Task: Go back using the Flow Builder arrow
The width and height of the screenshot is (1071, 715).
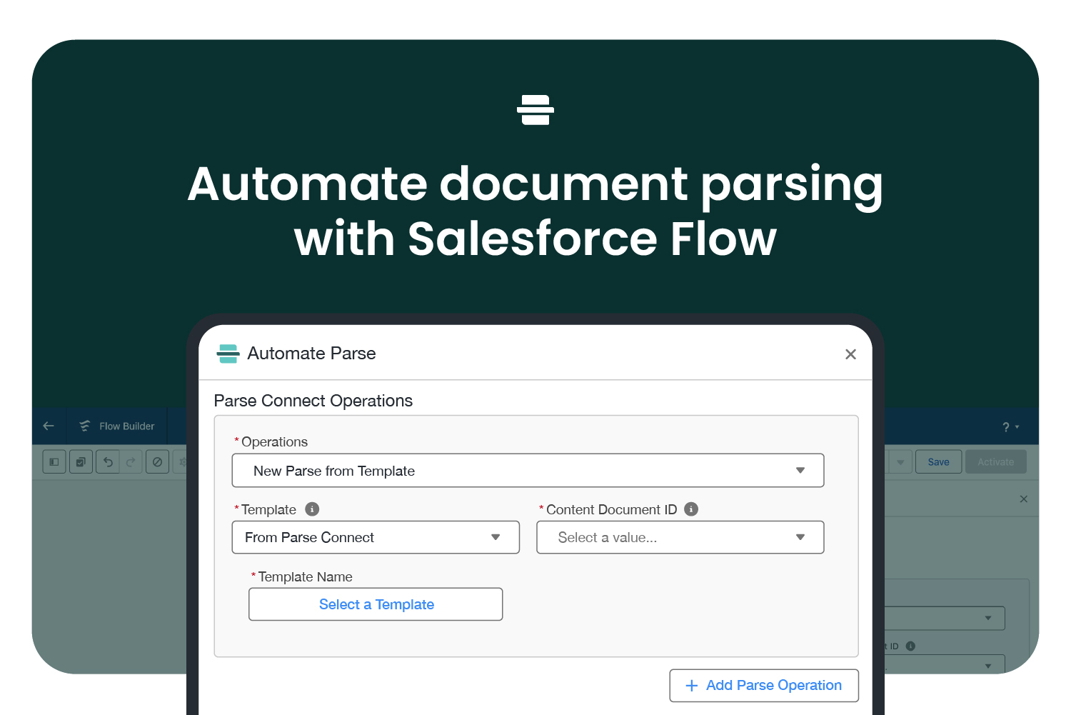Action: pos(49,426)
